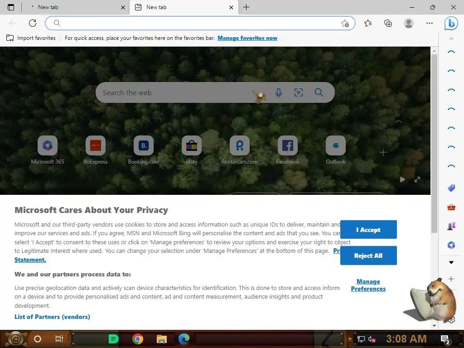Start voice search with microphone icon
This screenshot has height=348, width=464.
pyautogui.click(x=279, y=92)
